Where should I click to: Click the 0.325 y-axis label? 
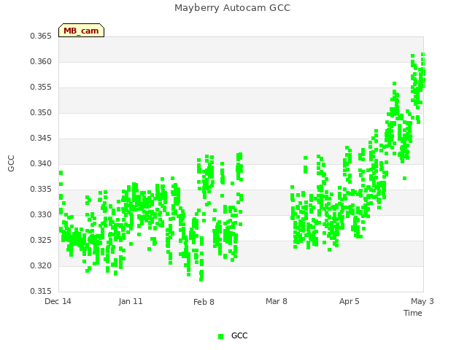pyautogui.click(x=41, y=240)
